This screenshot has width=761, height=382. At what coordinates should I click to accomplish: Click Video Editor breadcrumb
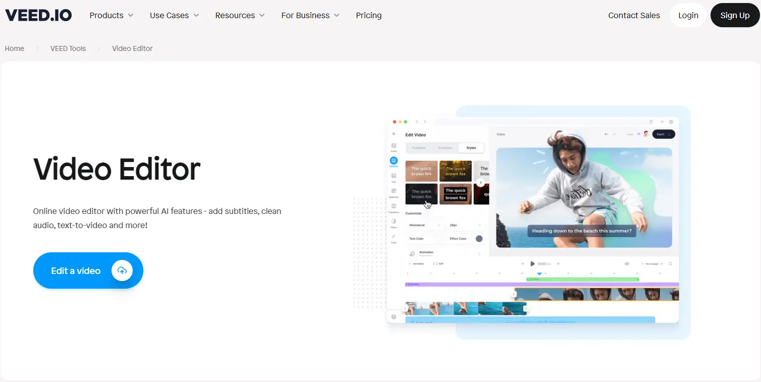click(x=132, y=48)
